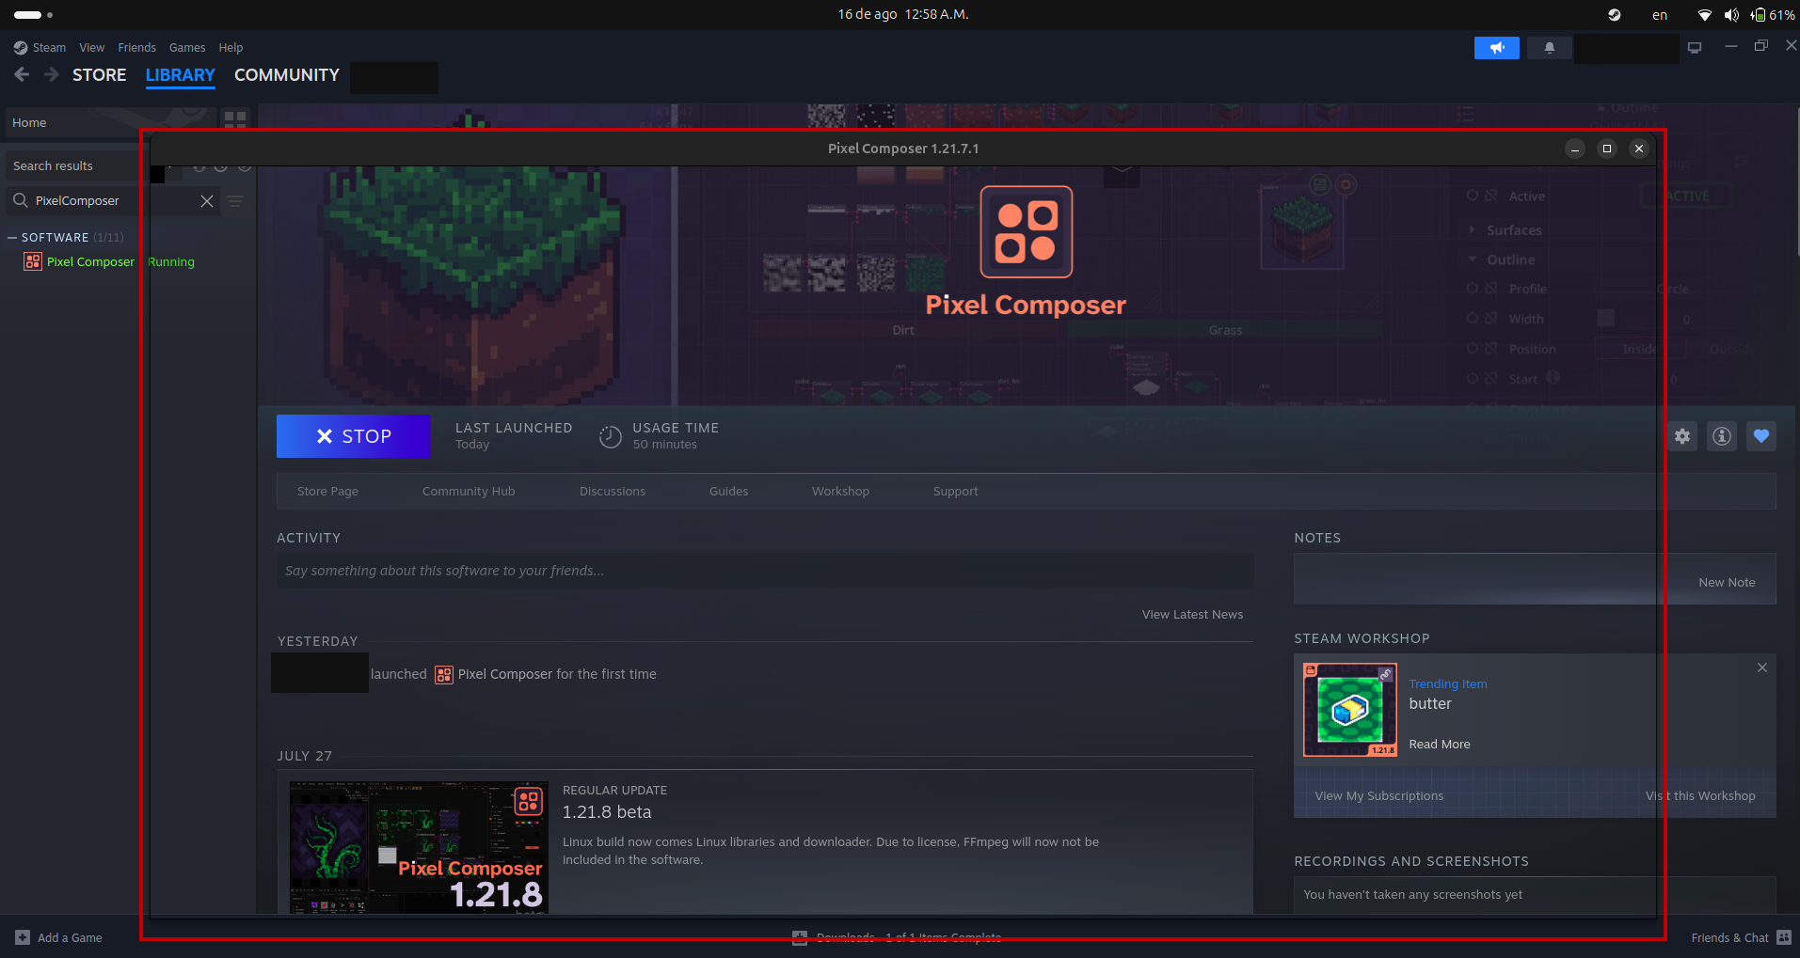Go back with the left arrow
The image size is (1800, 958).
tap(22, 74)
